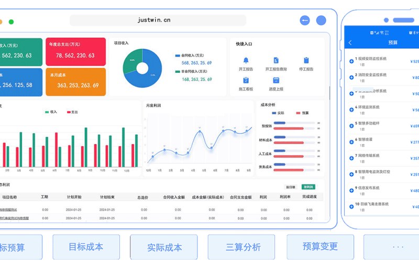Image resolution: width=419 pixels, height=262 pixels.
Task: Expand item 4 环境监测系统 plus icon
Action: (x=351, y=110)
